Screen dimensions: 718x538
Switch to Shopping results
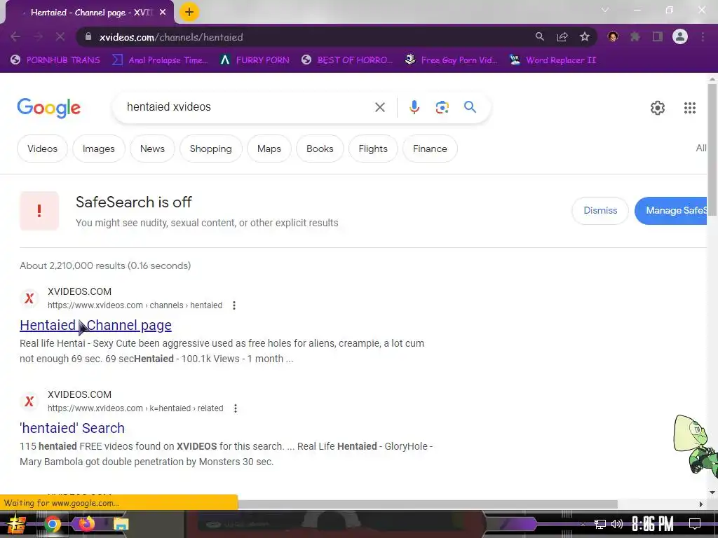(210, 149)
